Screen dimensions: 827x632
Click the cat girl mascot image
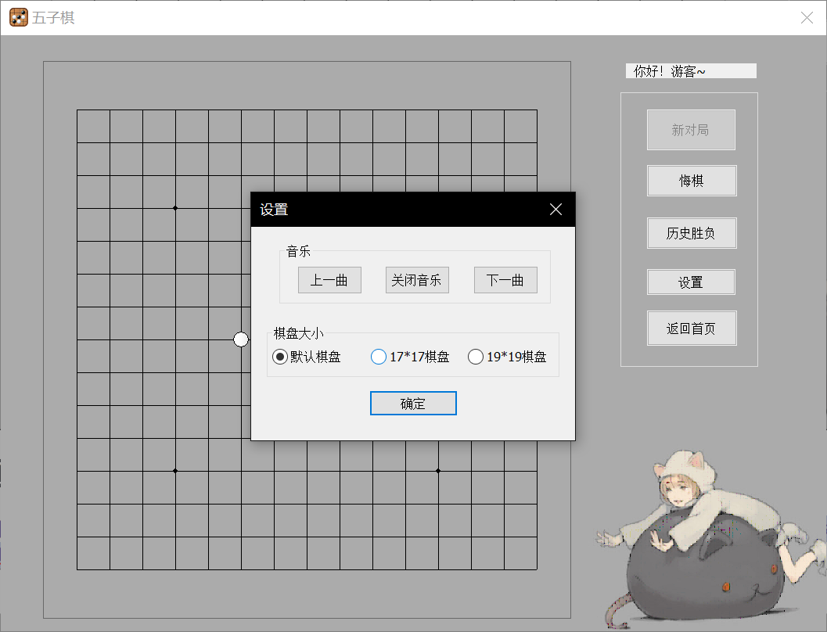711,540
